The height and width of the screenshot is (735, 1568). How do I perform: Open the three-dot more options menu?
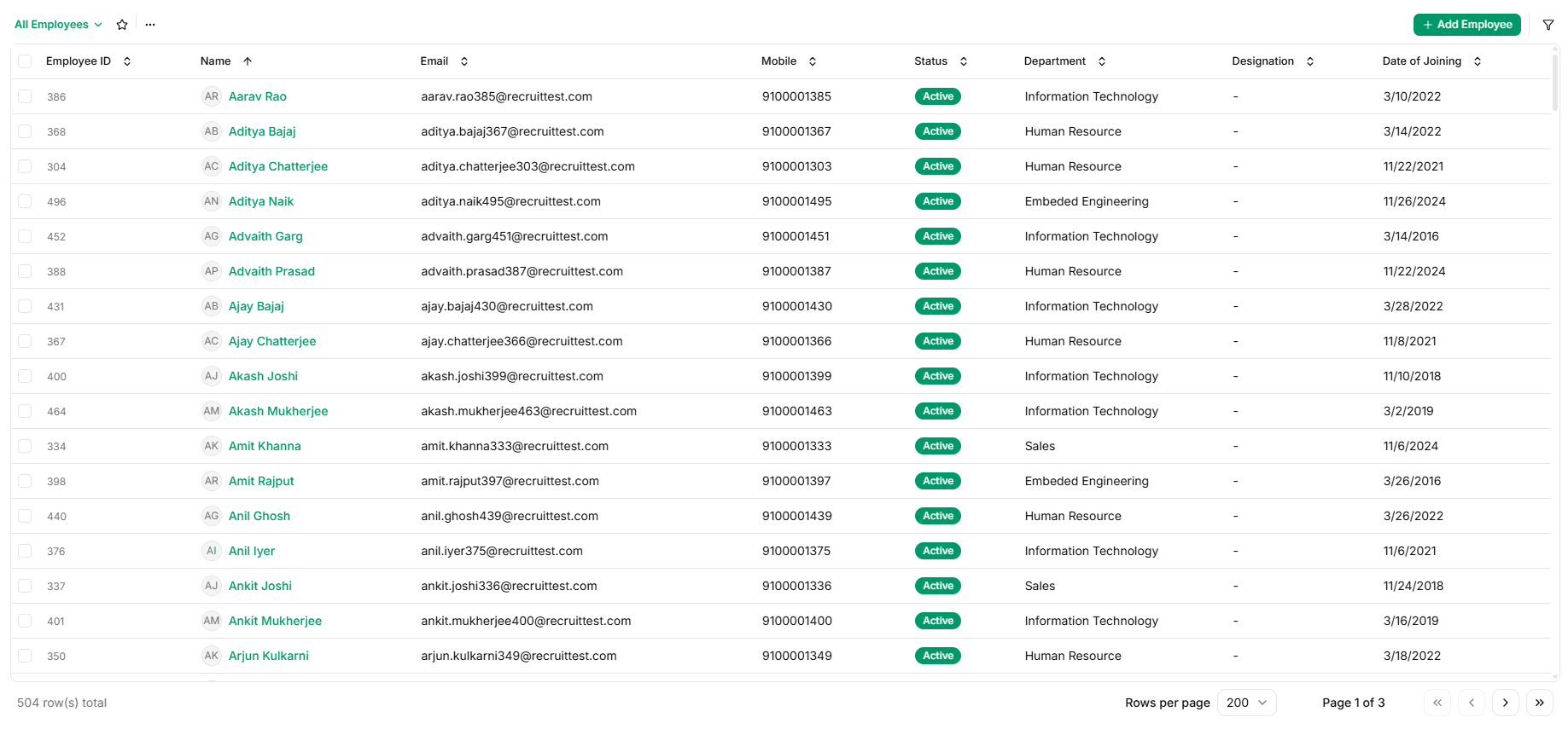click(x=150, y=25)
